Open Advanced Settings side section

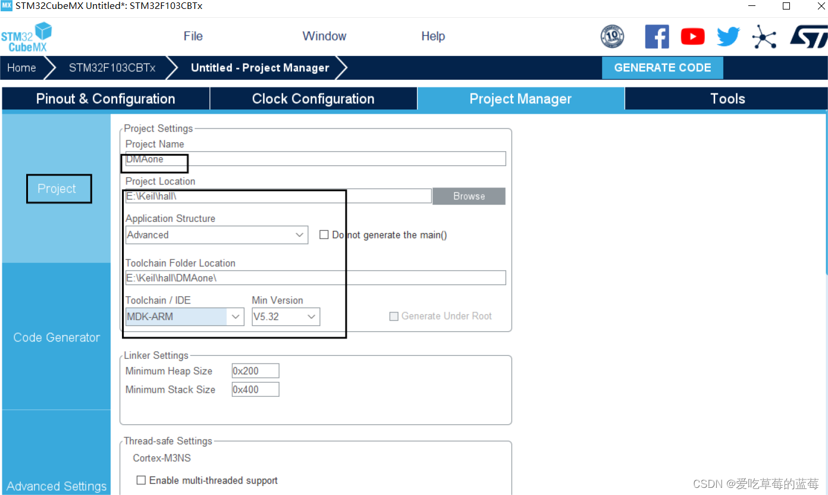[x=57, y=486]
